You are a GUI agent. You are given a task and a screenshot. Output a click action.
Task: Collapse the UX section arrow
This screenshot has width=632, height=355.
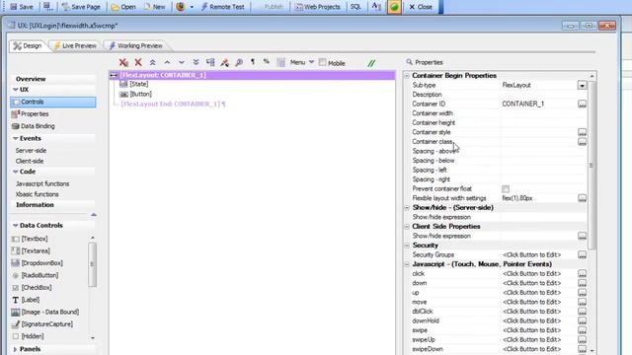[x=16, y=90]
